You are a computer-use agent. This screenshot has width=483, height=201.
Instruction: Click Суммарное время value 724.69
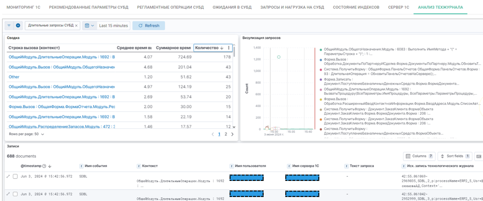pos(185,57)
